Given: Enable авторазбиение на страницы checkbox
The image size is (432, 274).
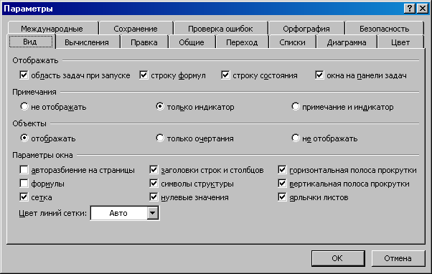Looking at the screenshot, I should pos(24,169).
